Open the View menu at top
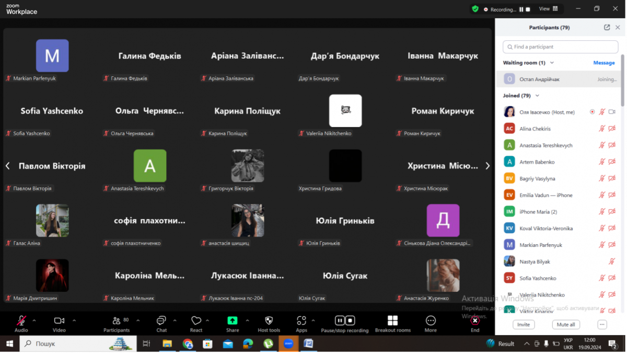The height and width of the screenshot is (353, 627). point(548,9)
